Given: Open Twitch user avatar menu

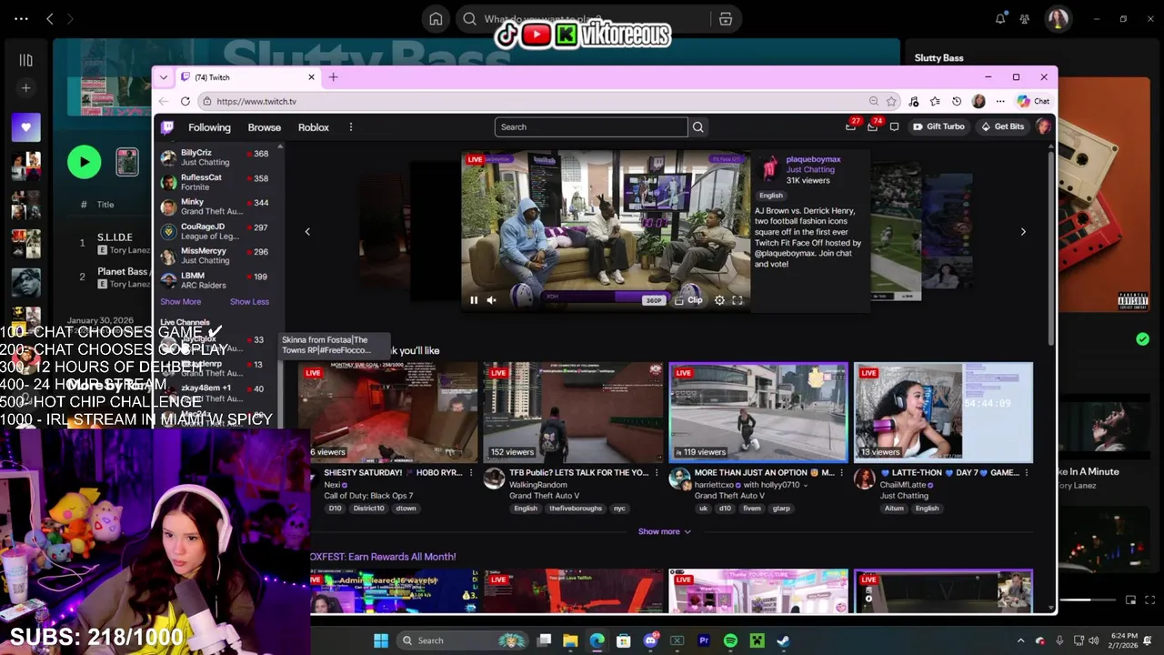Looking at the screenshot, I should tap(1043, 126).
